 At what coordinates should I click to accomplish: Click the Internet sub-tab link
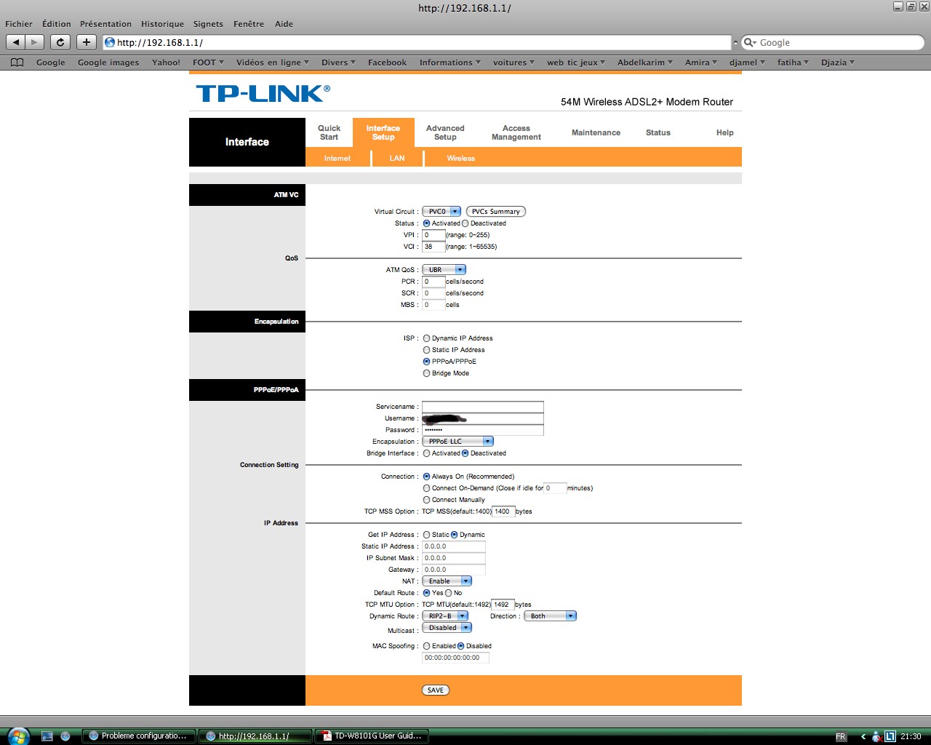(x=337, y=158)
